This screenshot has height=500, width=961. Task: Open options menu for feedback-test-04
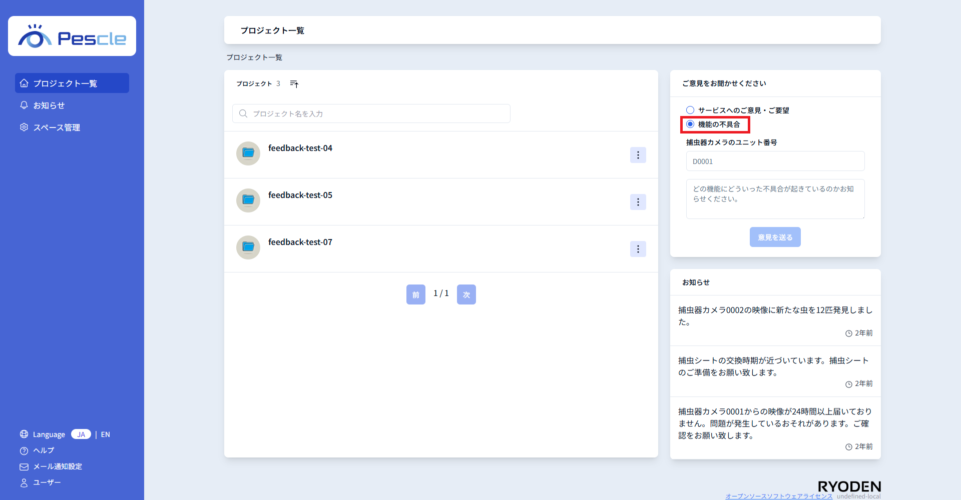[638, 155]
